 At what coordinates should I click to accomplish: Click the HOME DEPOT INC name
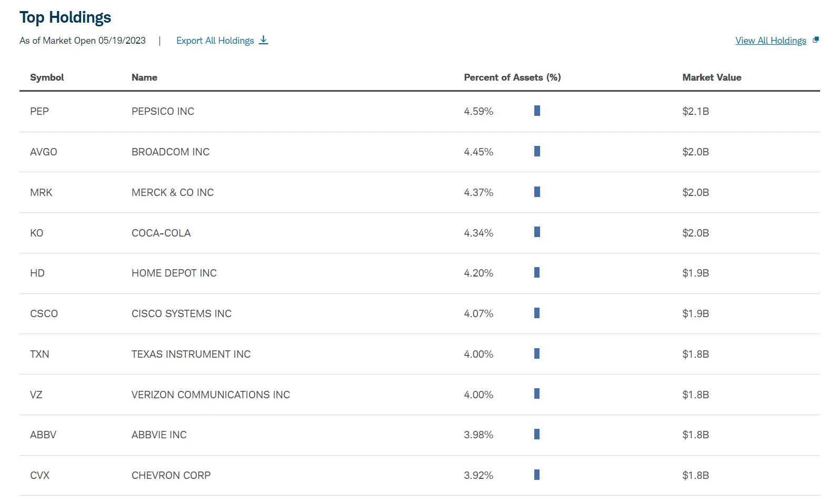point(174,273)
